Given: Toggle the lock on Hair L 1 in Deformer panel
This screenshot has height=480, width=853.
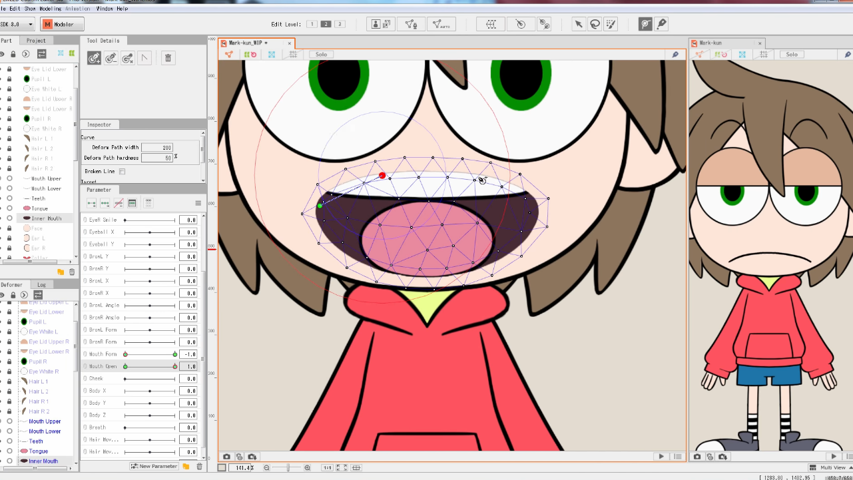Looking at the screenshot, I should pyautogui.click(x=9, y=381).
